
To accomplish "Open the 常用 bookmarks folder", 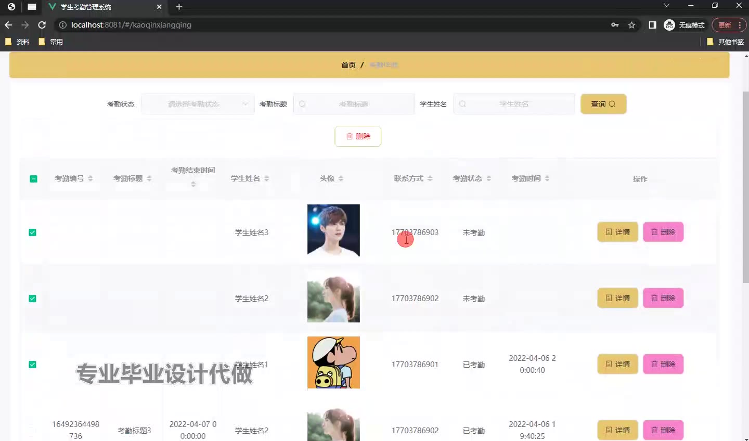I will point(51,42).
